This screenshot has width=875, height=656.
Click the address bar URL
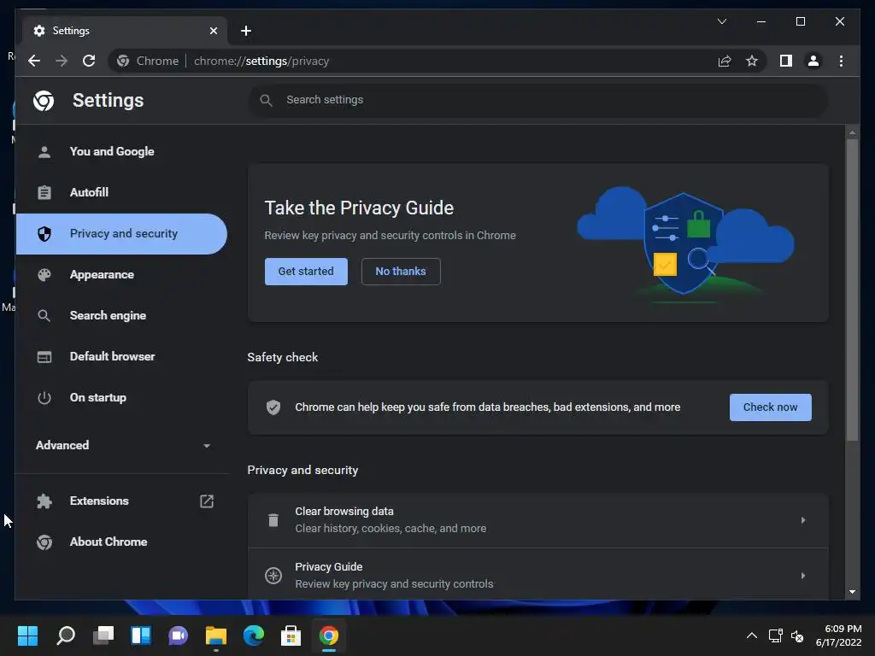click(261, 61)
